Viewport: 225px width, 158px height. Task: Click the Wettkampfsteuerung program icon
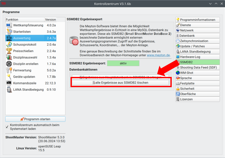(9, 25)
